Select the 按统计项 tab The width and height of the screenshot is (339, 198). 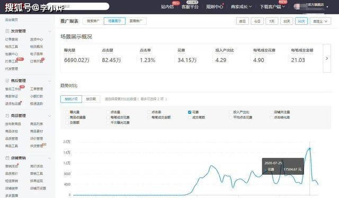pos(71,99)
